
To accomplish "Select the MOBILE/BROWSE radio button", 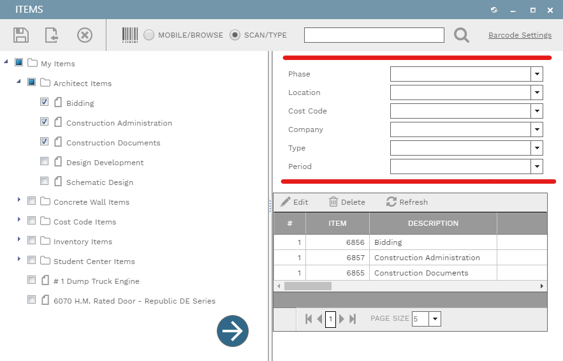I will tap(149, 35).
